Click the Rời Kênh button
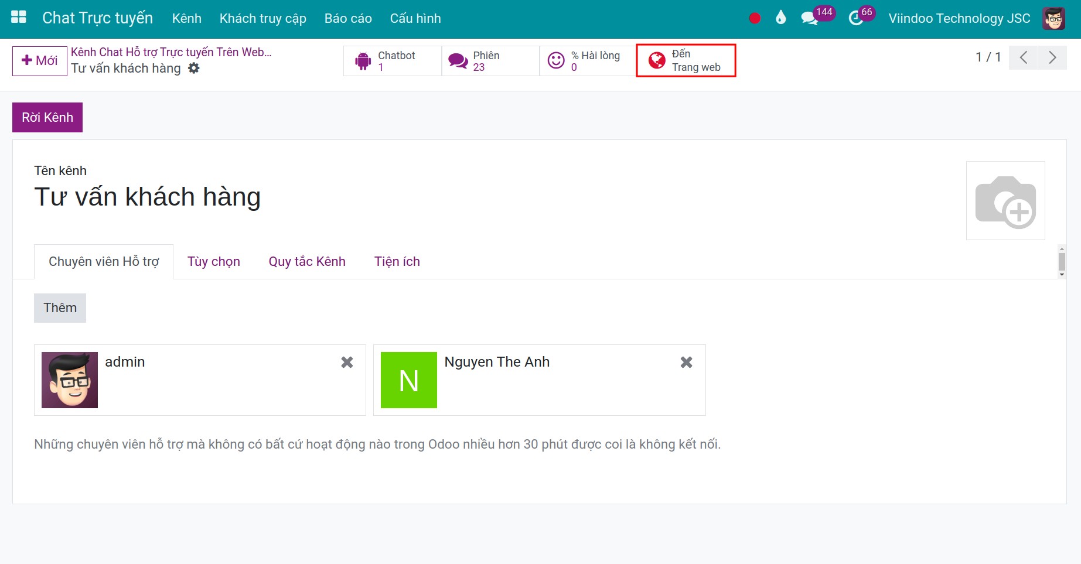The height and width of the screenshot is (564, 1081). point(47,117)
